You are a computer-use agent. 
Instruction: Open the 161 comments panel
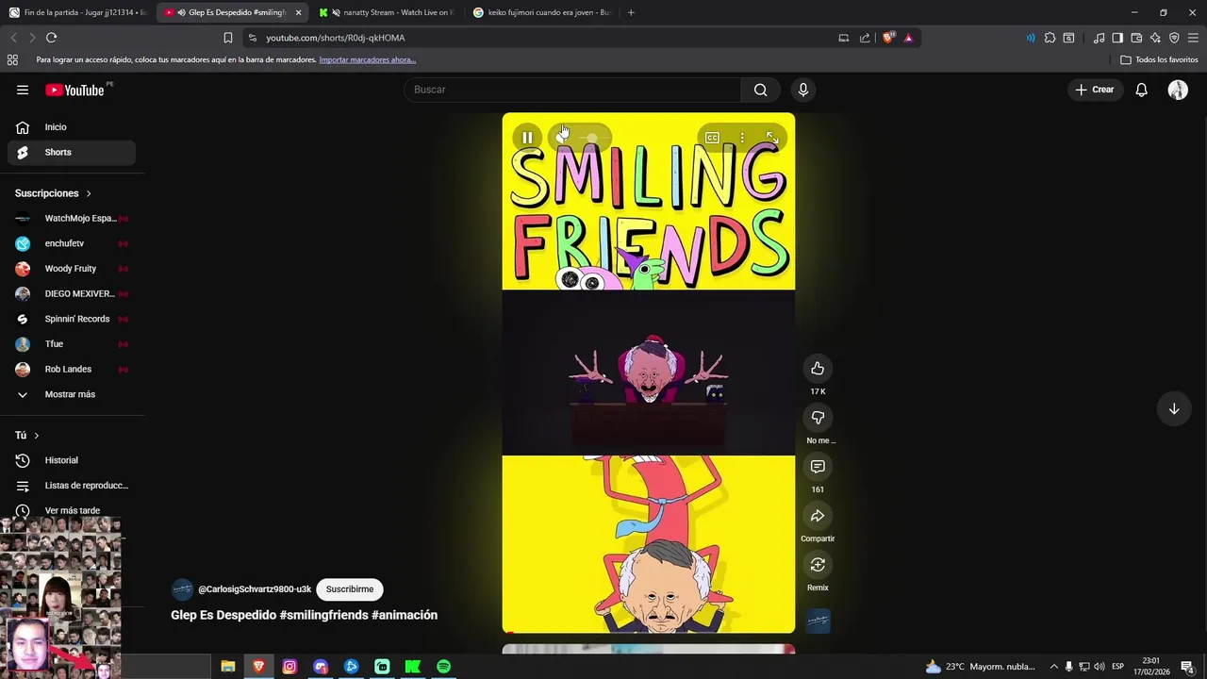pos(818,467)
